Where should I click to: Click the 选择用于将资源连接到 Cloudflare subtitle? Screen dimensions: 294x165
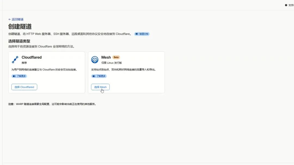coord(42,46)
